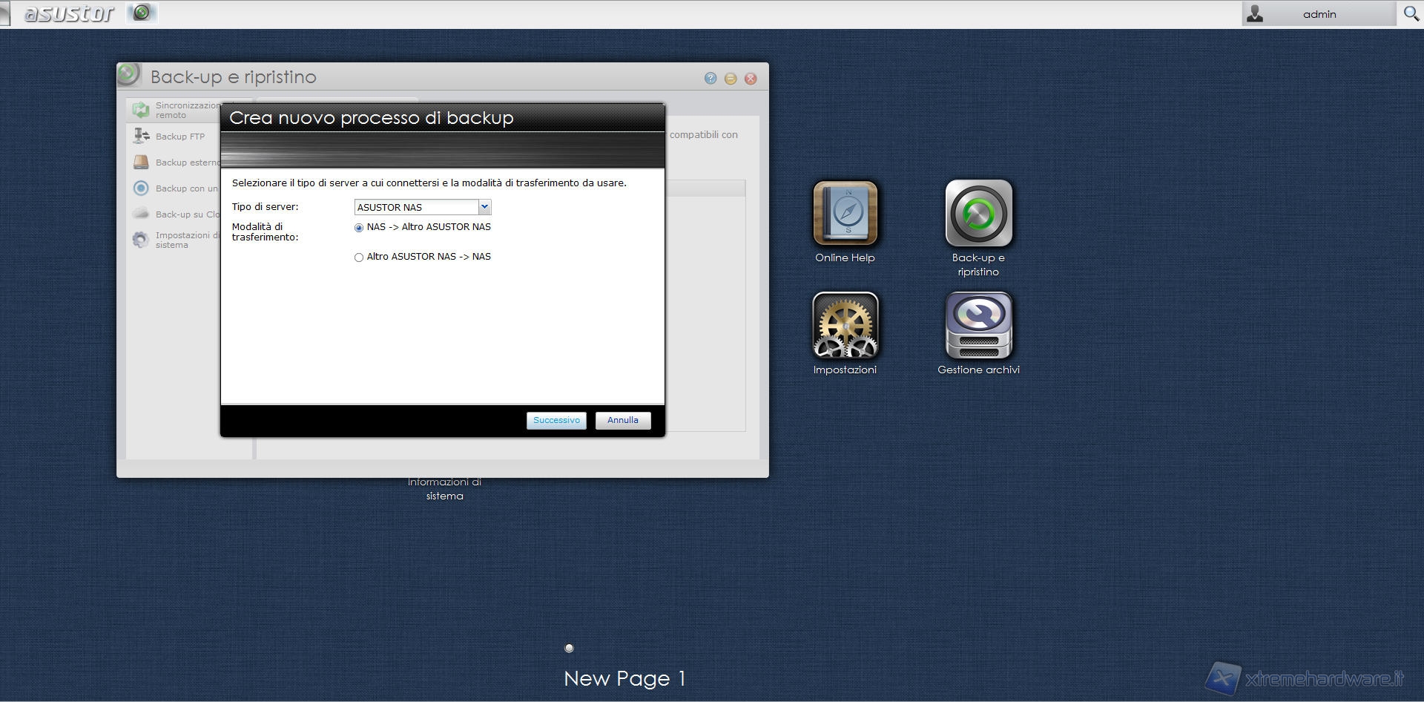This screenshot has width=1424, height=702.
Task: Minimize the Back-up e ripristino window
Action: [731, 79]
